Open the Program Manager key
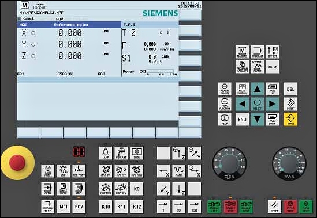Viewport: 317px width, 218px height. (x=242, y=67)
